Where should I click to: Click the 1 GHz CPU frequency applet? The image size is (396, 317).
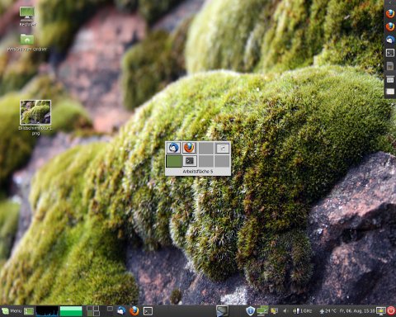click(302, 311)
